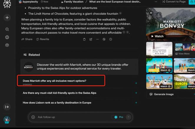
Task: Expand the sidebar with the arrow button
Action: point(7,107)
